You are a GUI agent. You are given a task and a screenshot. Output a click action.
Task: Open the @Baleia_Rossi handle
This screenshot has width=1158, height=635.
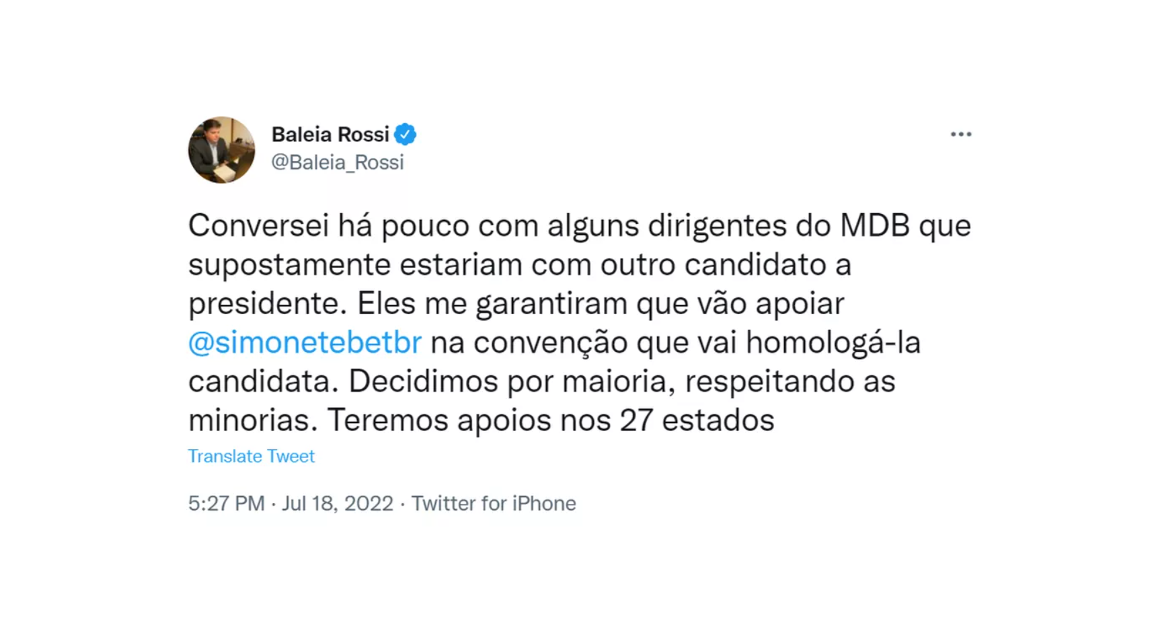337,162
